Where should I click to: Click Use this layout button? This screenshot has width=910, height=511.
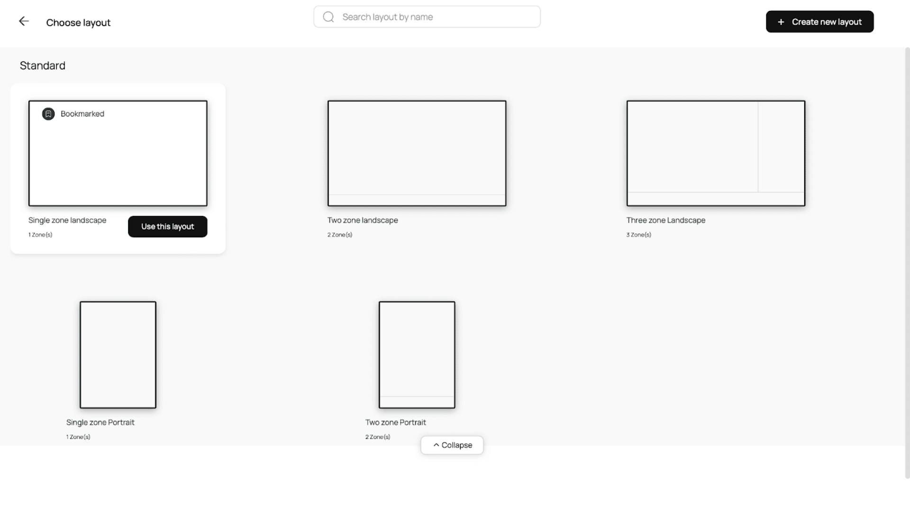[167, 227]
